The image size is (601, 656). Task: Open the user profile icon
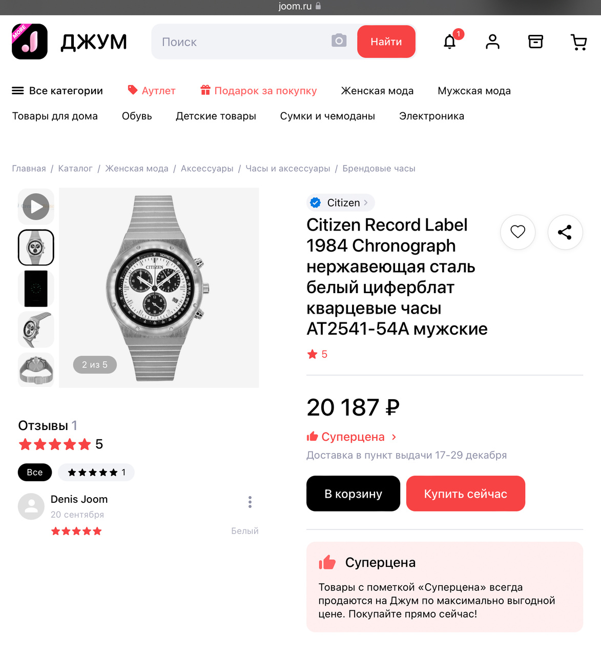492,42
